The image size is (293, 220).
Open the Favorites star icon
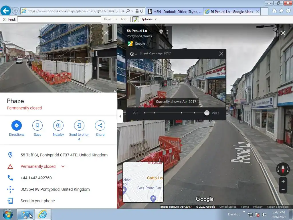tap(281, 11)
